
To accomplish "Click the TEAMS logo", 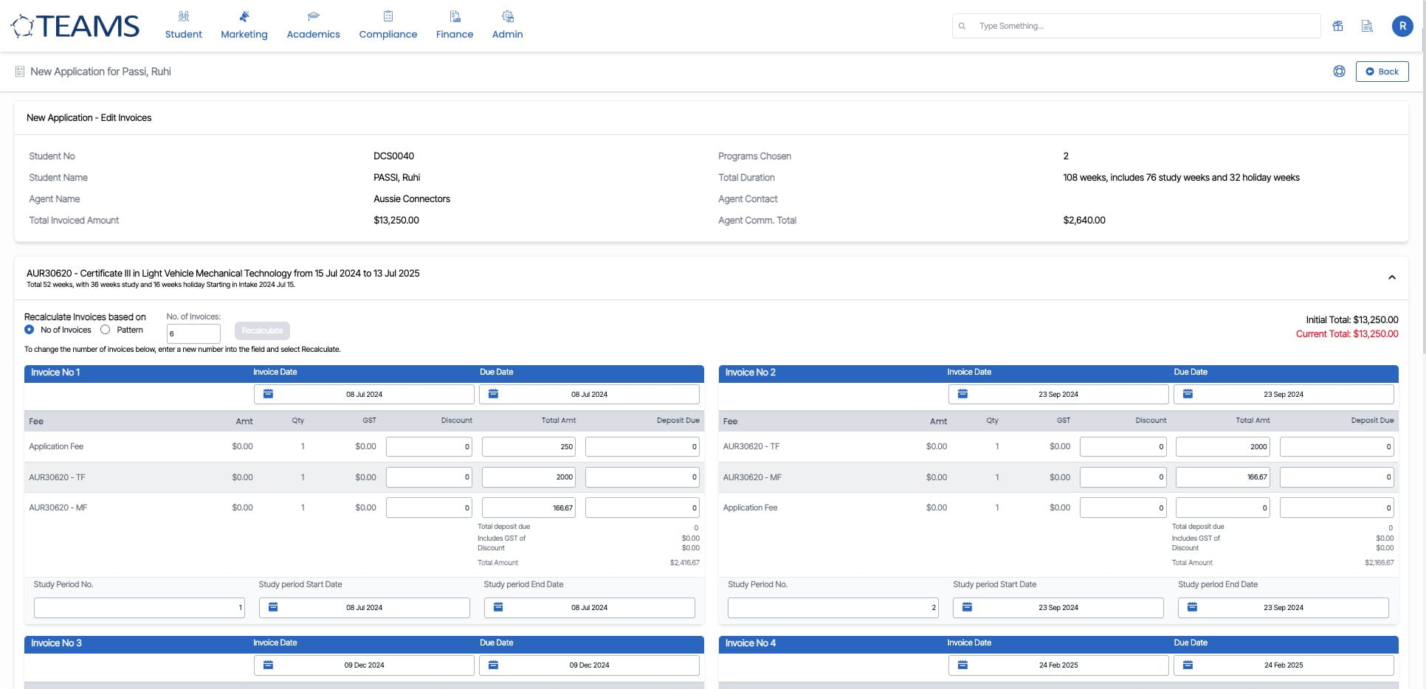I will tap(75, 26).
